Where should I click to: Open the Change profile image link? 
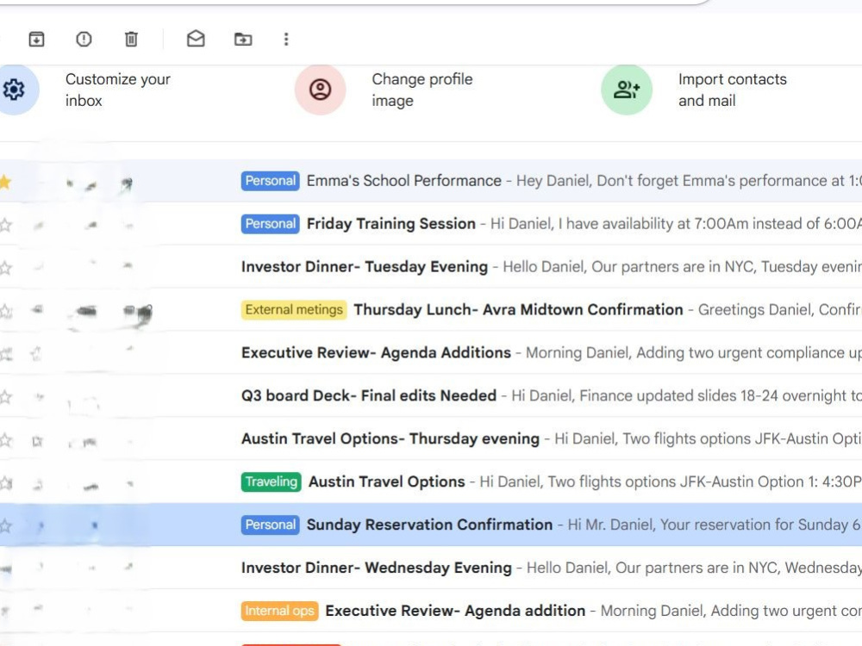click(422, 90)
